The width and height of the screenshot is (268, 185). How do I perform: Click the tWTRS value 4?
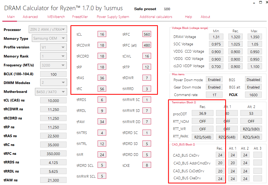tap(102, 132)
